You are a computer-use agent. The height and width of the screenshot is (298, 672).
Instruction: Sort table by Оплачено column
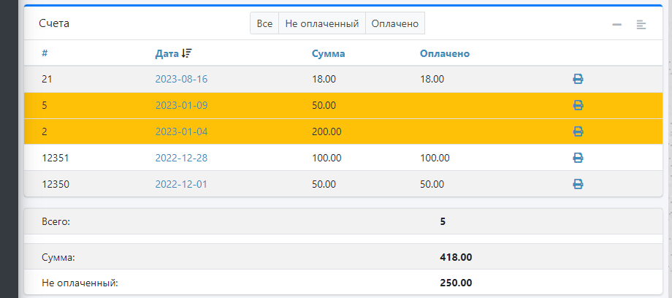click(x=444, y=53)
